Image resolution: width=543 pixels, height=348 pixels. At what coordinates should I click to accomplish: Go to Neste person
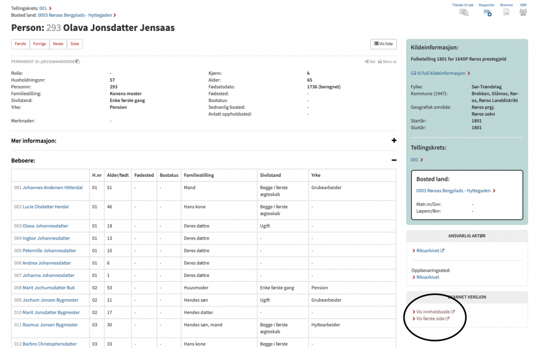(58, 44)
